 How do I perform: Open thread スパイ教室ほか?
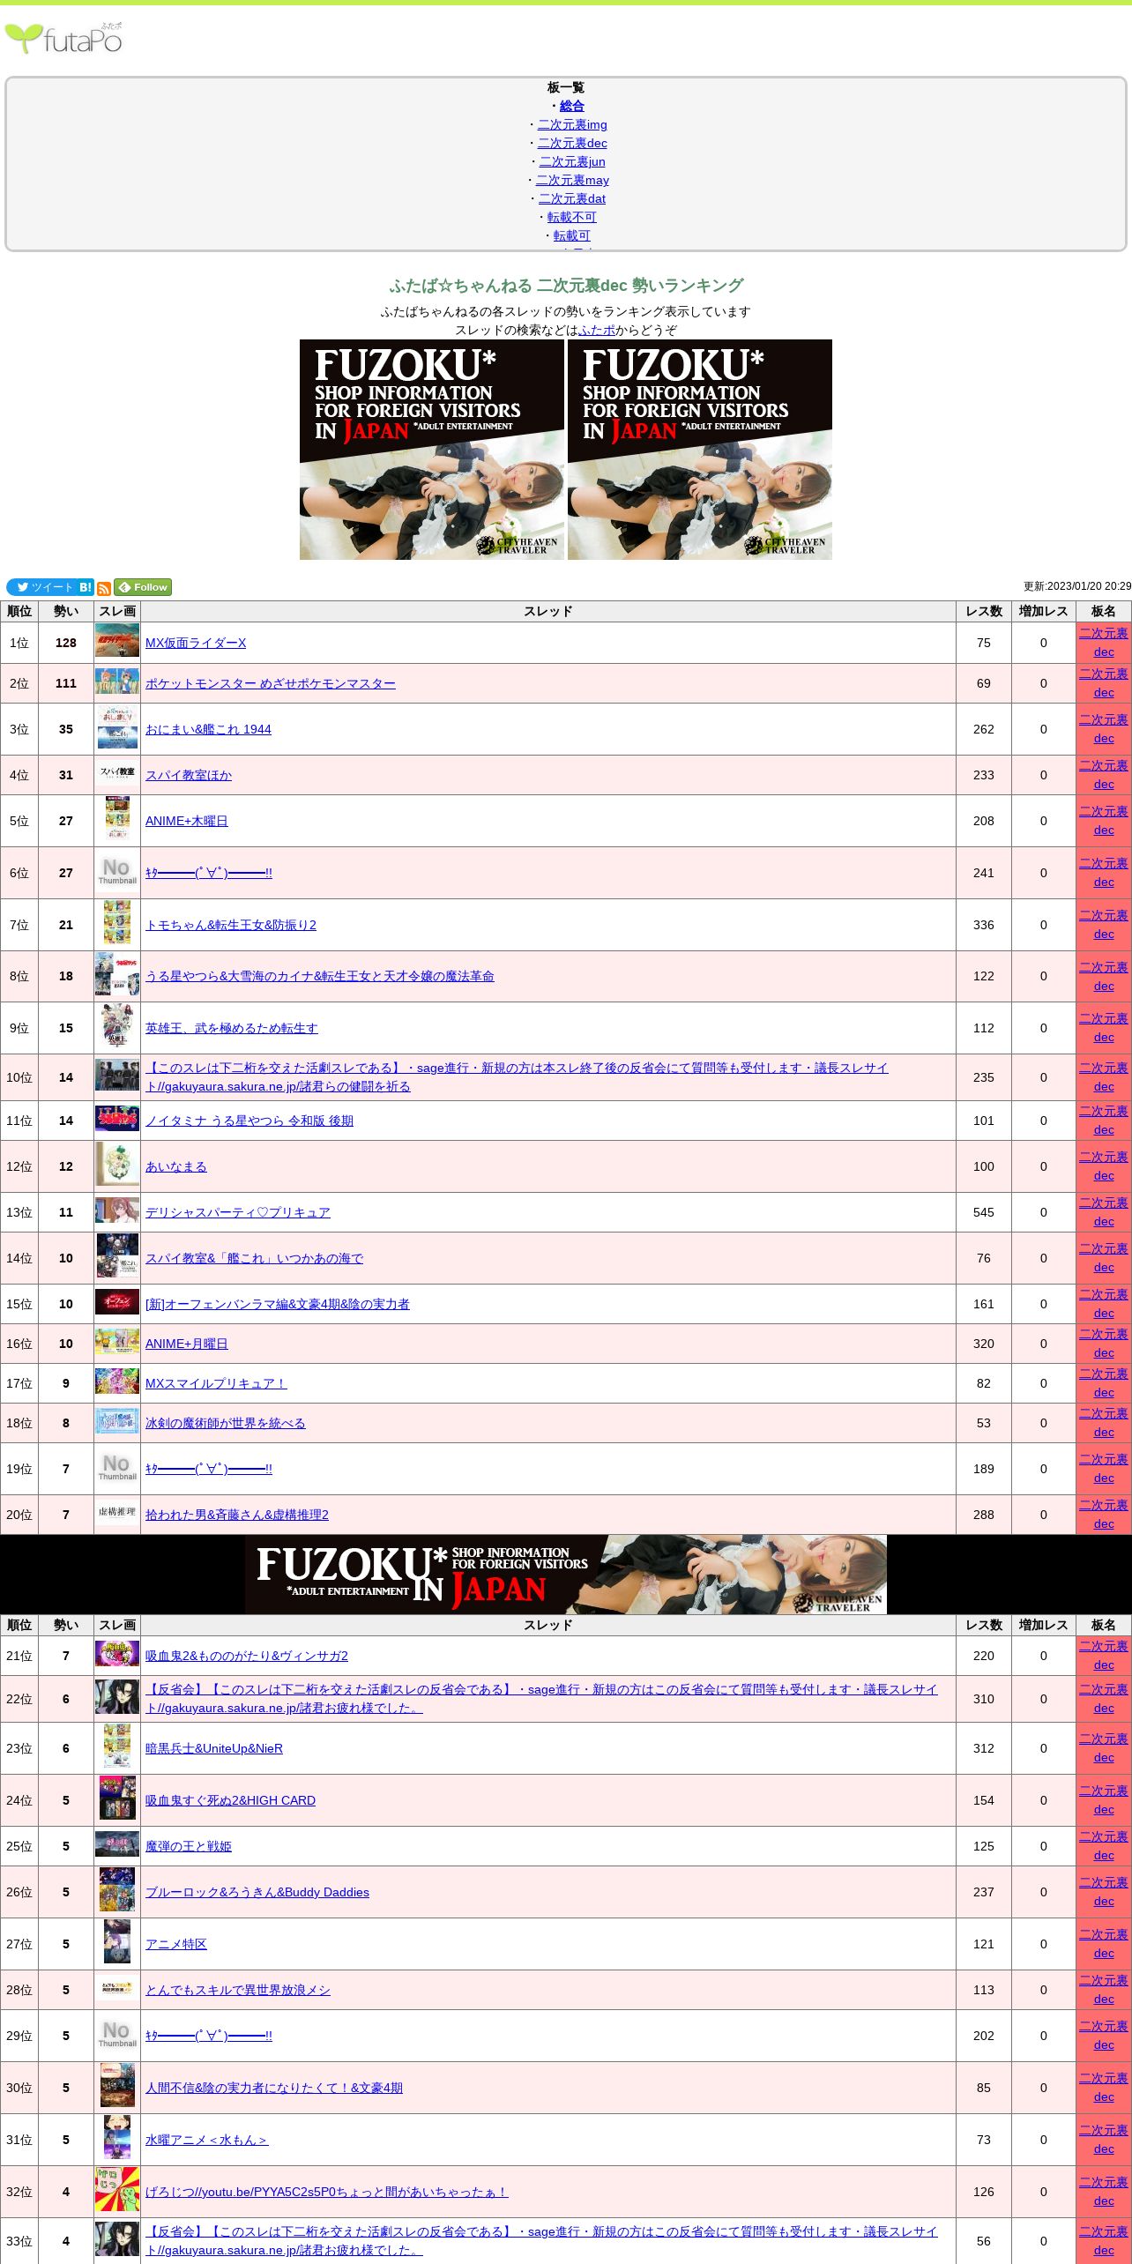click(x=189, y=775)
